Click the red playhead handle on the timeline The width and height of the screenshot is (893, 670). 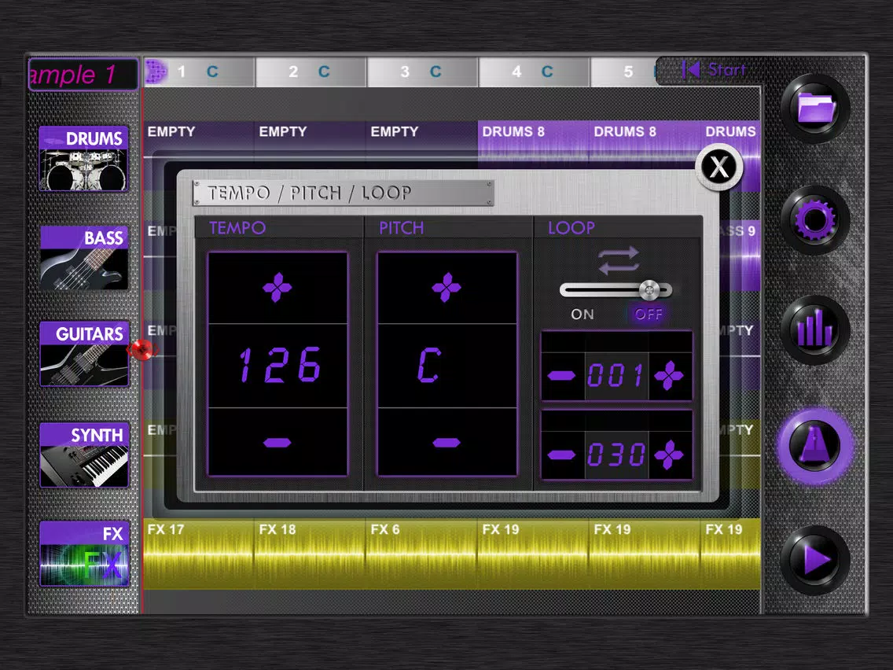(142, 349)
